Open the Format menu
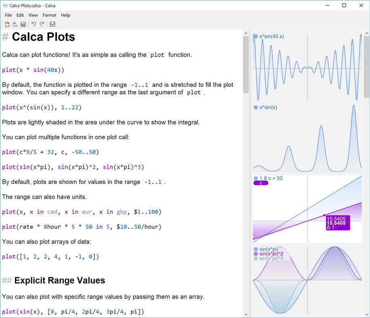The height and width of the screenshot is (318, 370). click(x=49, y=15)
